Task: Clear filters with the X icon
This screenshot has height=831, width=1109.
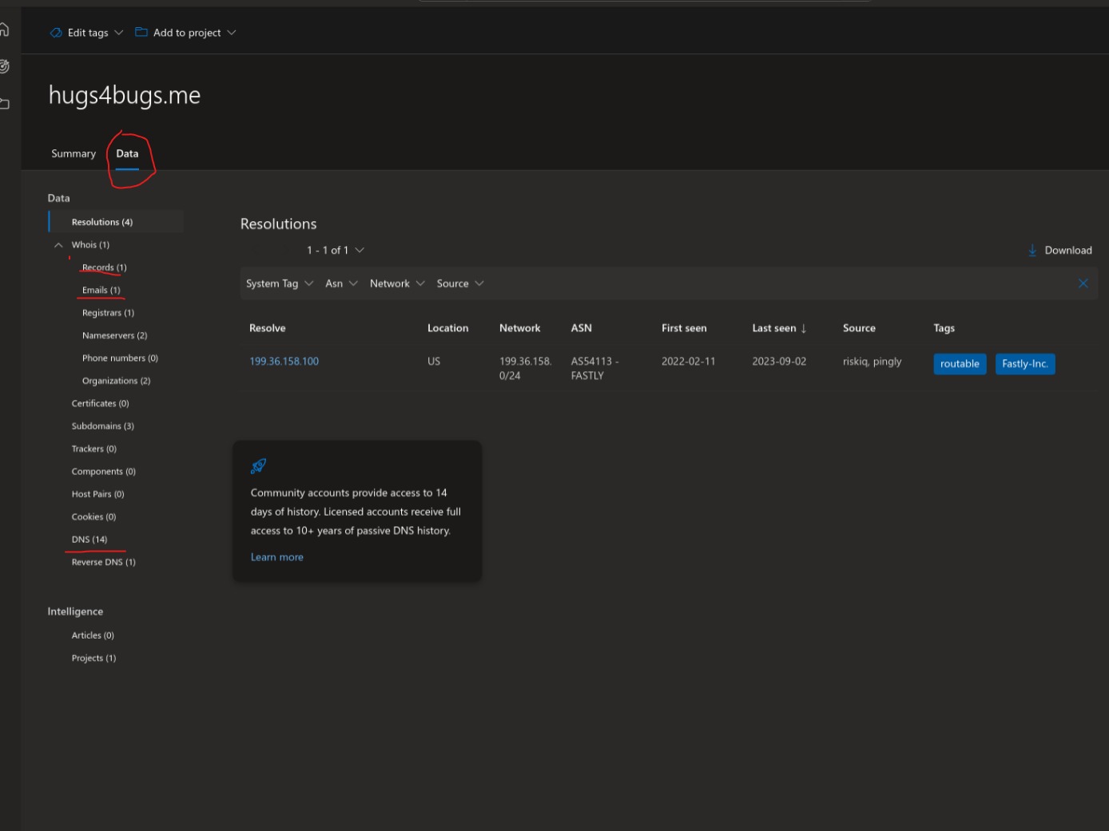Action: coord(1083,283)
